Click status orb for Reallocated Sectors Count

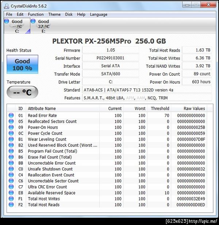[x=11, y=121]
